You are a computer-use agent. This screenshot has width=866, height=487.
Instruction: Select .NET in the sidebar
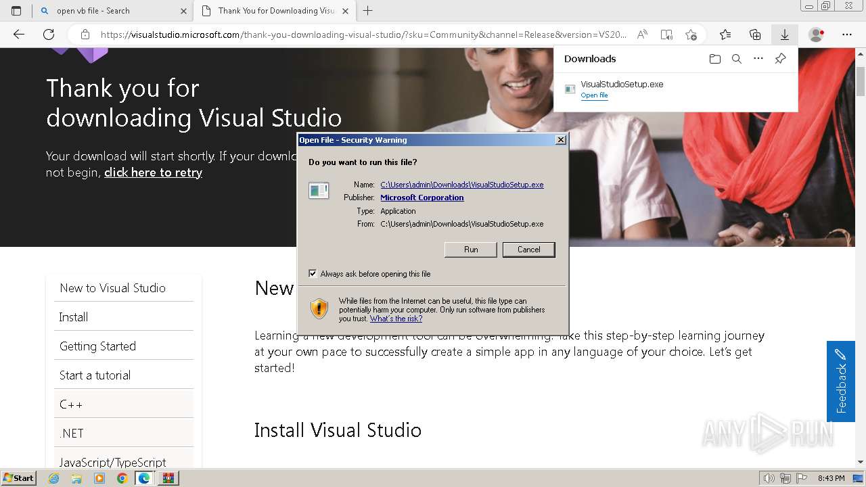click(x=124, y=434)
